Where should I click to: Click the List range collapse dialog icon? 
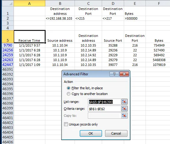[124, 102]
